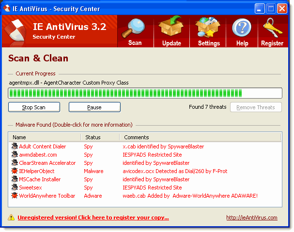Click the Found 7 threats text
This screenshot has width=294, height=232.
[208, 107]
